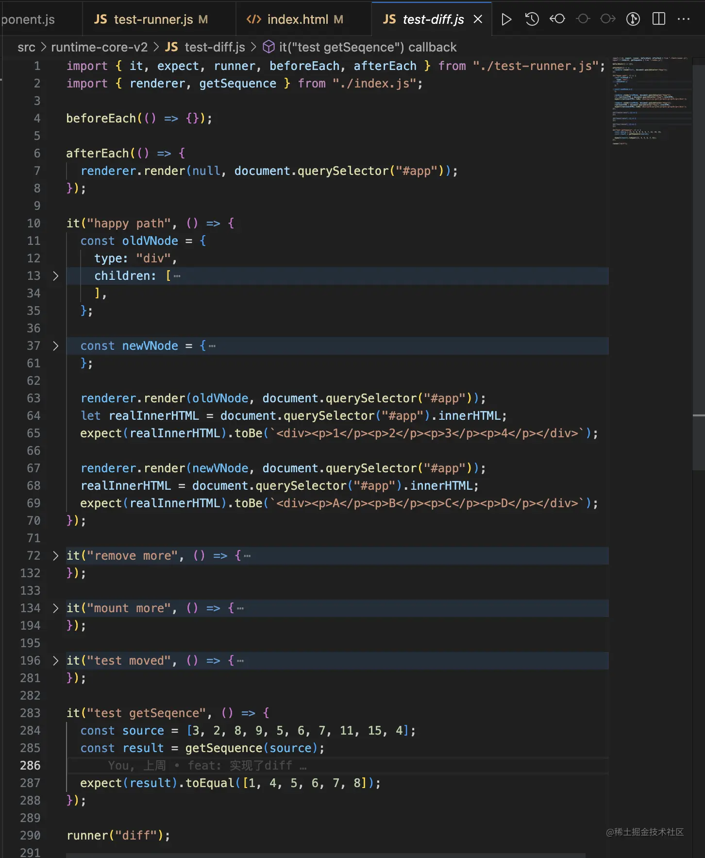705x858 pixels.
Task: Click line number 290 in the gutter
Action: point(30,836)
